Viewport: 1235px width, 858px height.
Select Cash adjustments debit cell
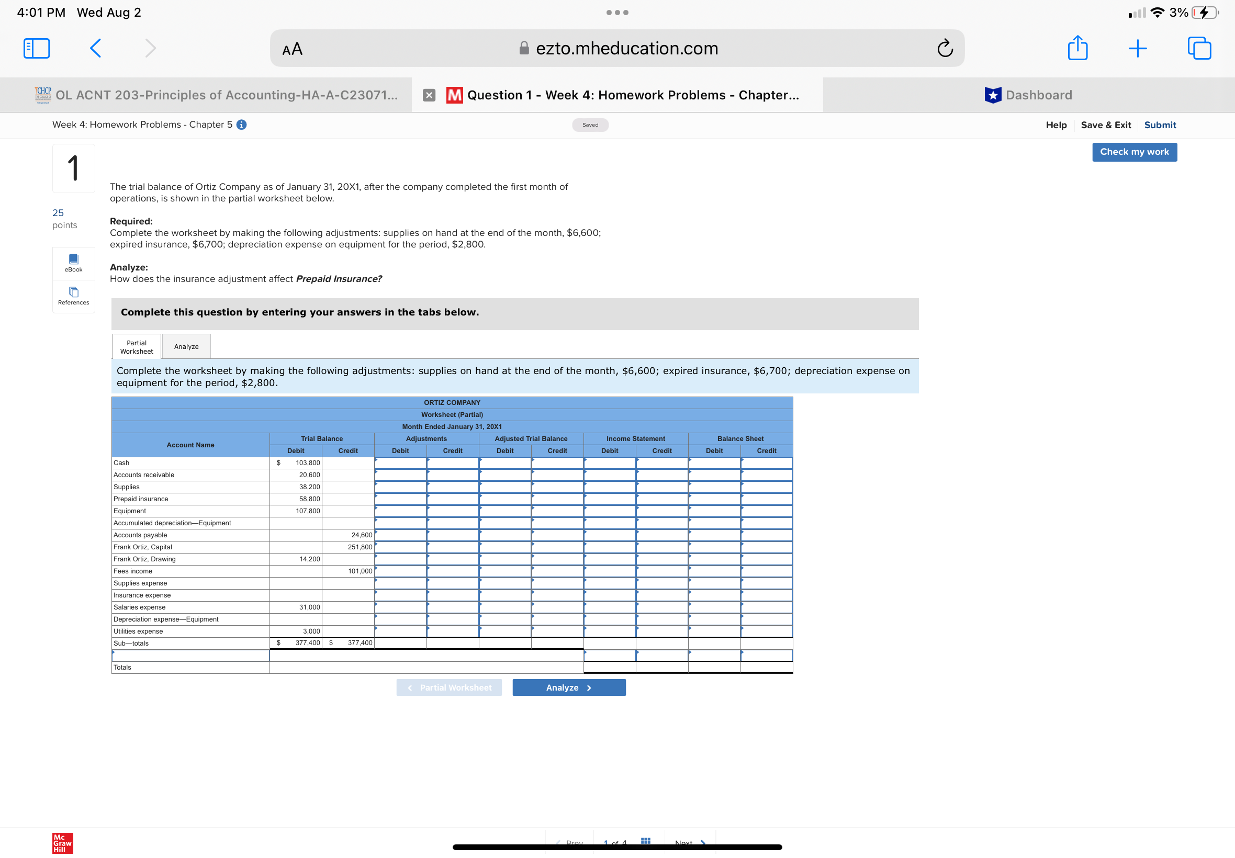(400, 463)
